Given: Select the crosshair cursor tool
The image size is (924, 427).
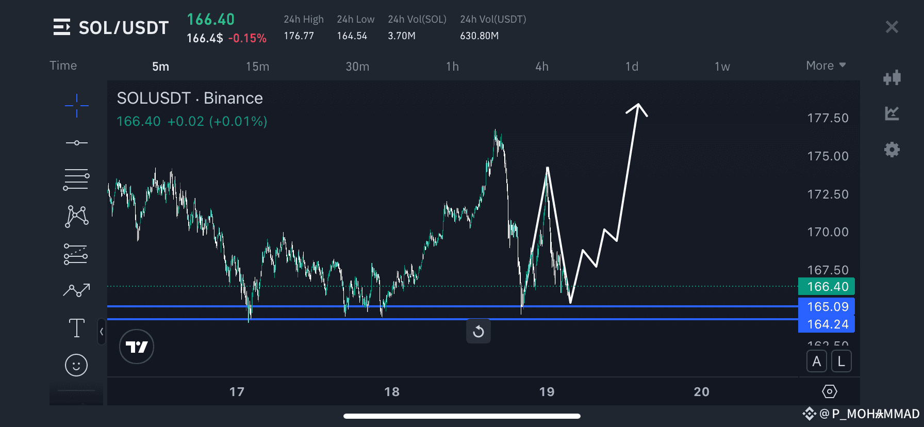Looking at the screenshot, I should tap(76, 106).
